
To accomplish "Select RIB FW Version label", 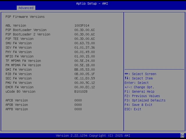I will 19,74.
